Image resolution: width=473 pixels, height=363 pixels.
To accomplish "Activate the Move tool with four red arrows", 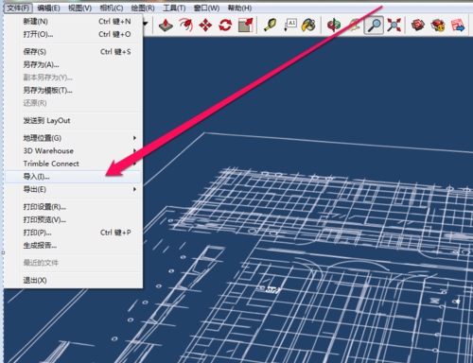I will tap(205, 26).
